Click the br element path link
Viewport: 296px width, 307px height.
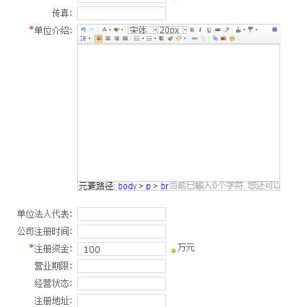[x=164, y=186]
